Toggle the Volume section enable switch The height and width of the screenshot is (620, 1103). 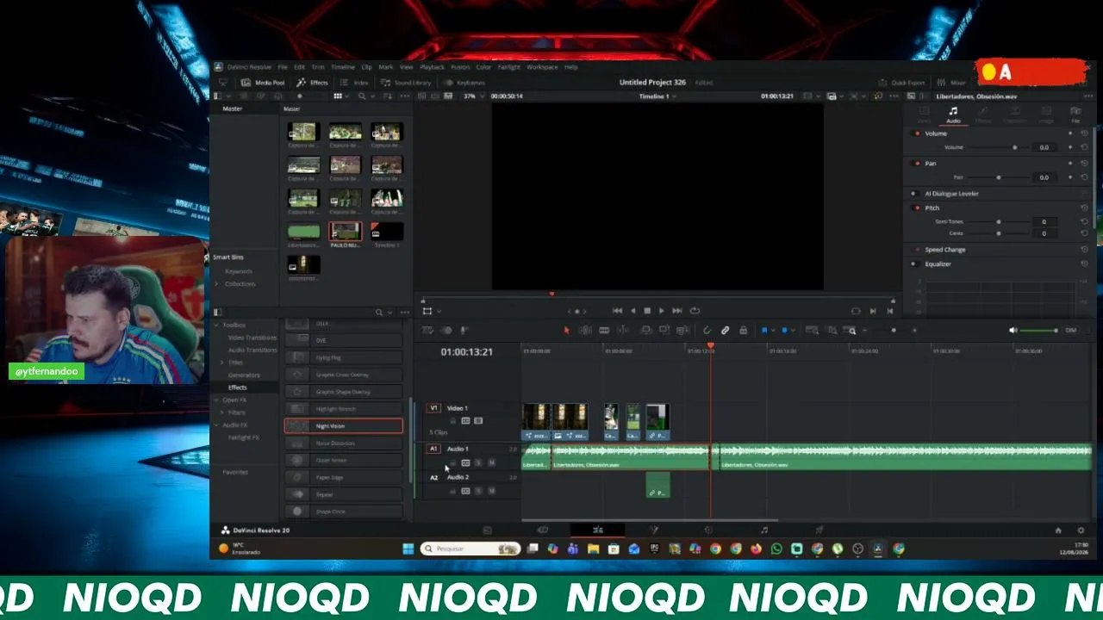[916, 133]
